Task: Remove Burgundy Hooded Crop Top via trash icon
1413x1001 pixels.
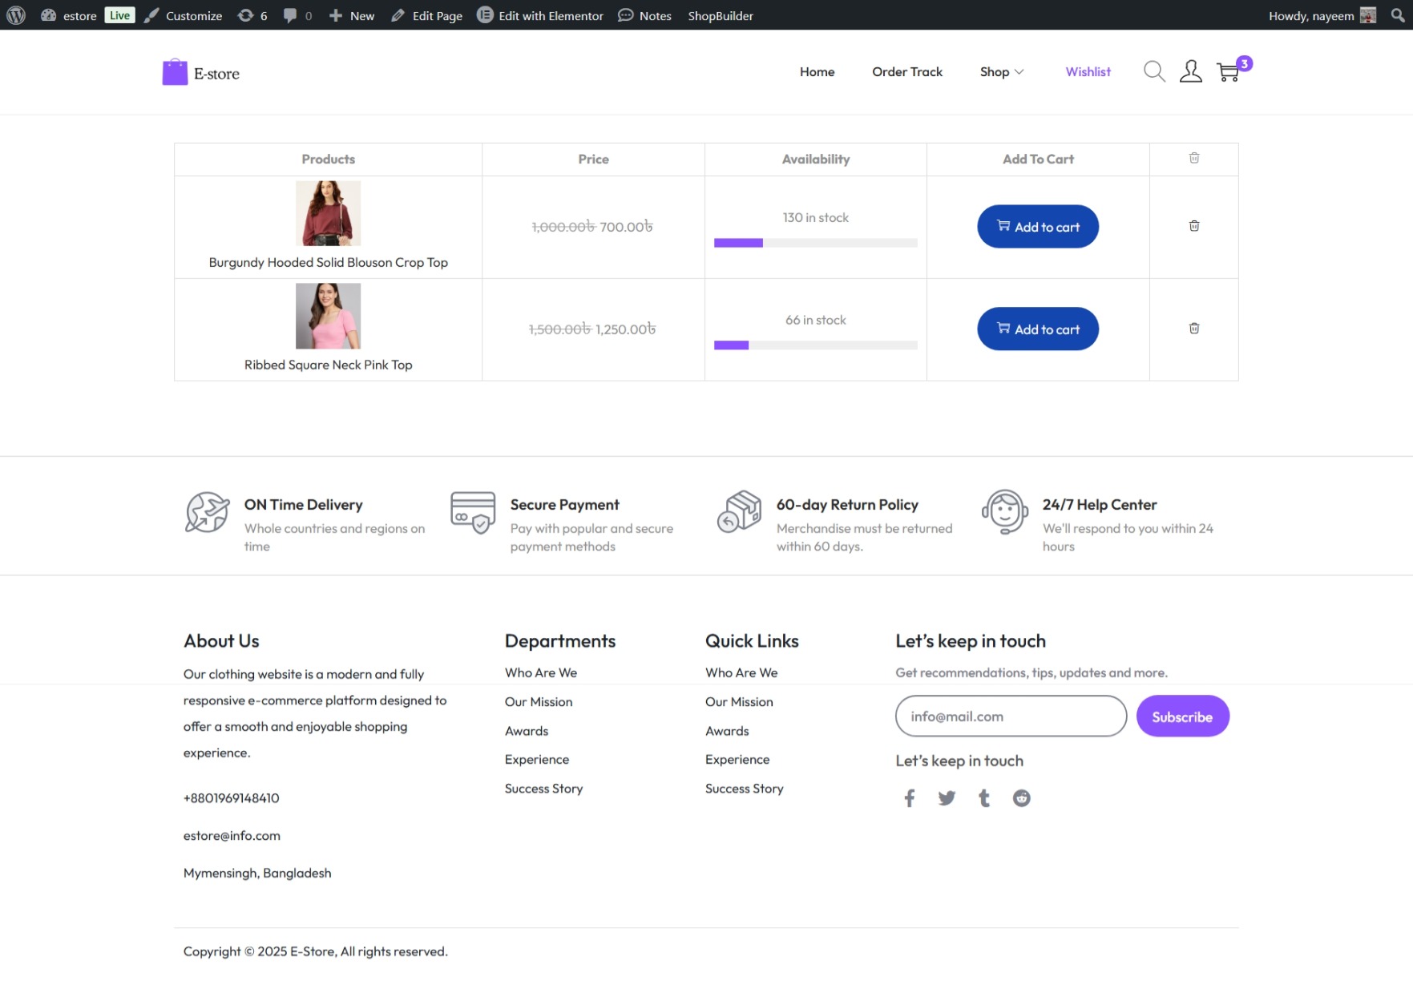Action: pos(1194,226)
